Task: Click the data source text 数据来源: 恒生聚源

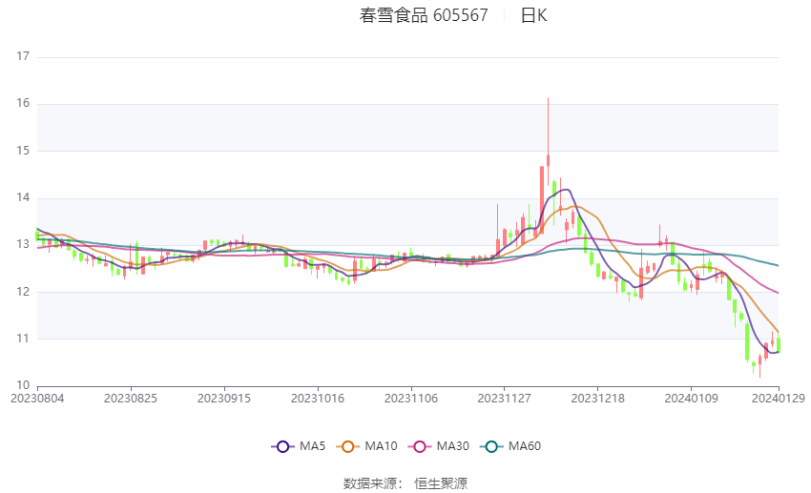Action: pyautogui.click(x=405, y=483)
